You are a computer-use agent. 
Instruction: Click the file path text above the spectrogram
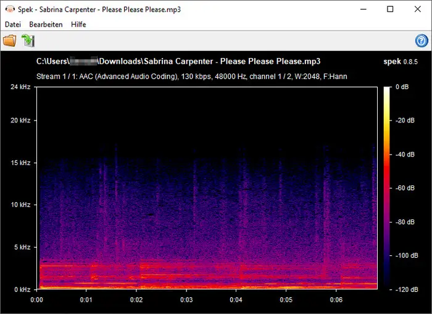click(x=178, y=61)
